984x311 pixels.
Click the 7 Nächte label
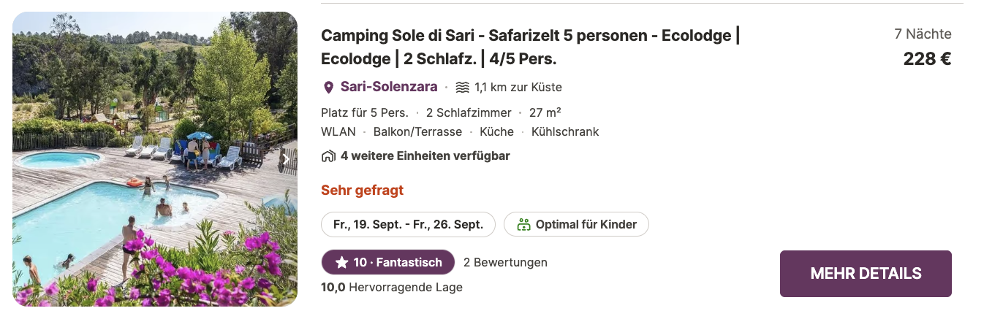923,34
